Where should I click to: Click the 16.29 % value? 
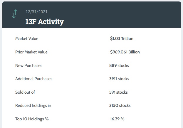117,119
